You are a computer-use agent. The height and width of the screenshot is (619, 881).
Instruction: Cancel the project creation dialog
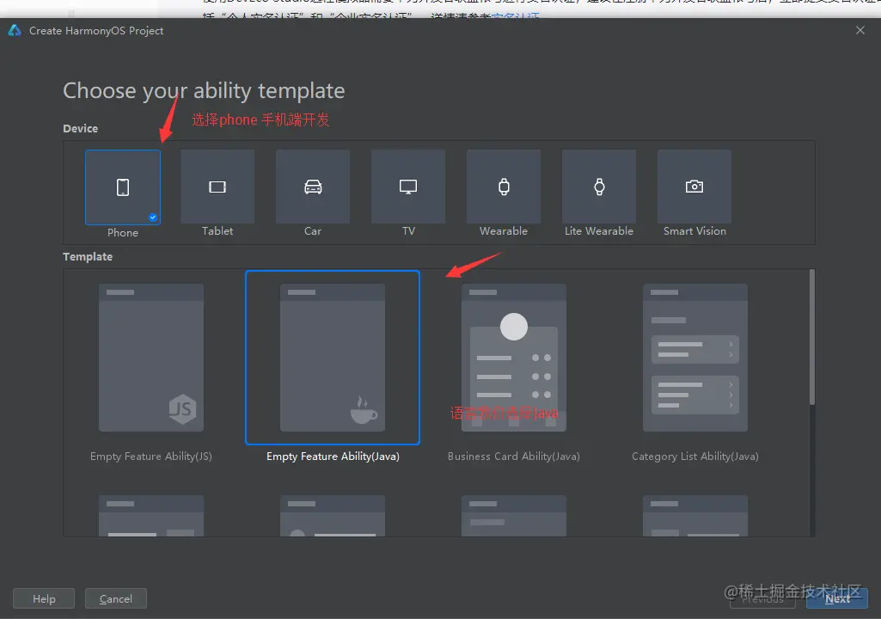pos(116,598)
